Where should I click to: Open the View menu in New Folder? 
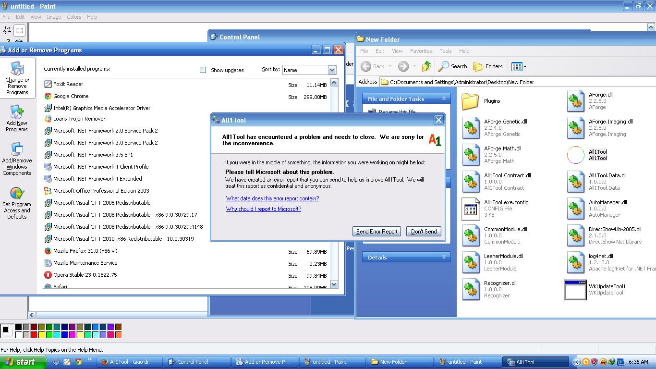point(397,51)
